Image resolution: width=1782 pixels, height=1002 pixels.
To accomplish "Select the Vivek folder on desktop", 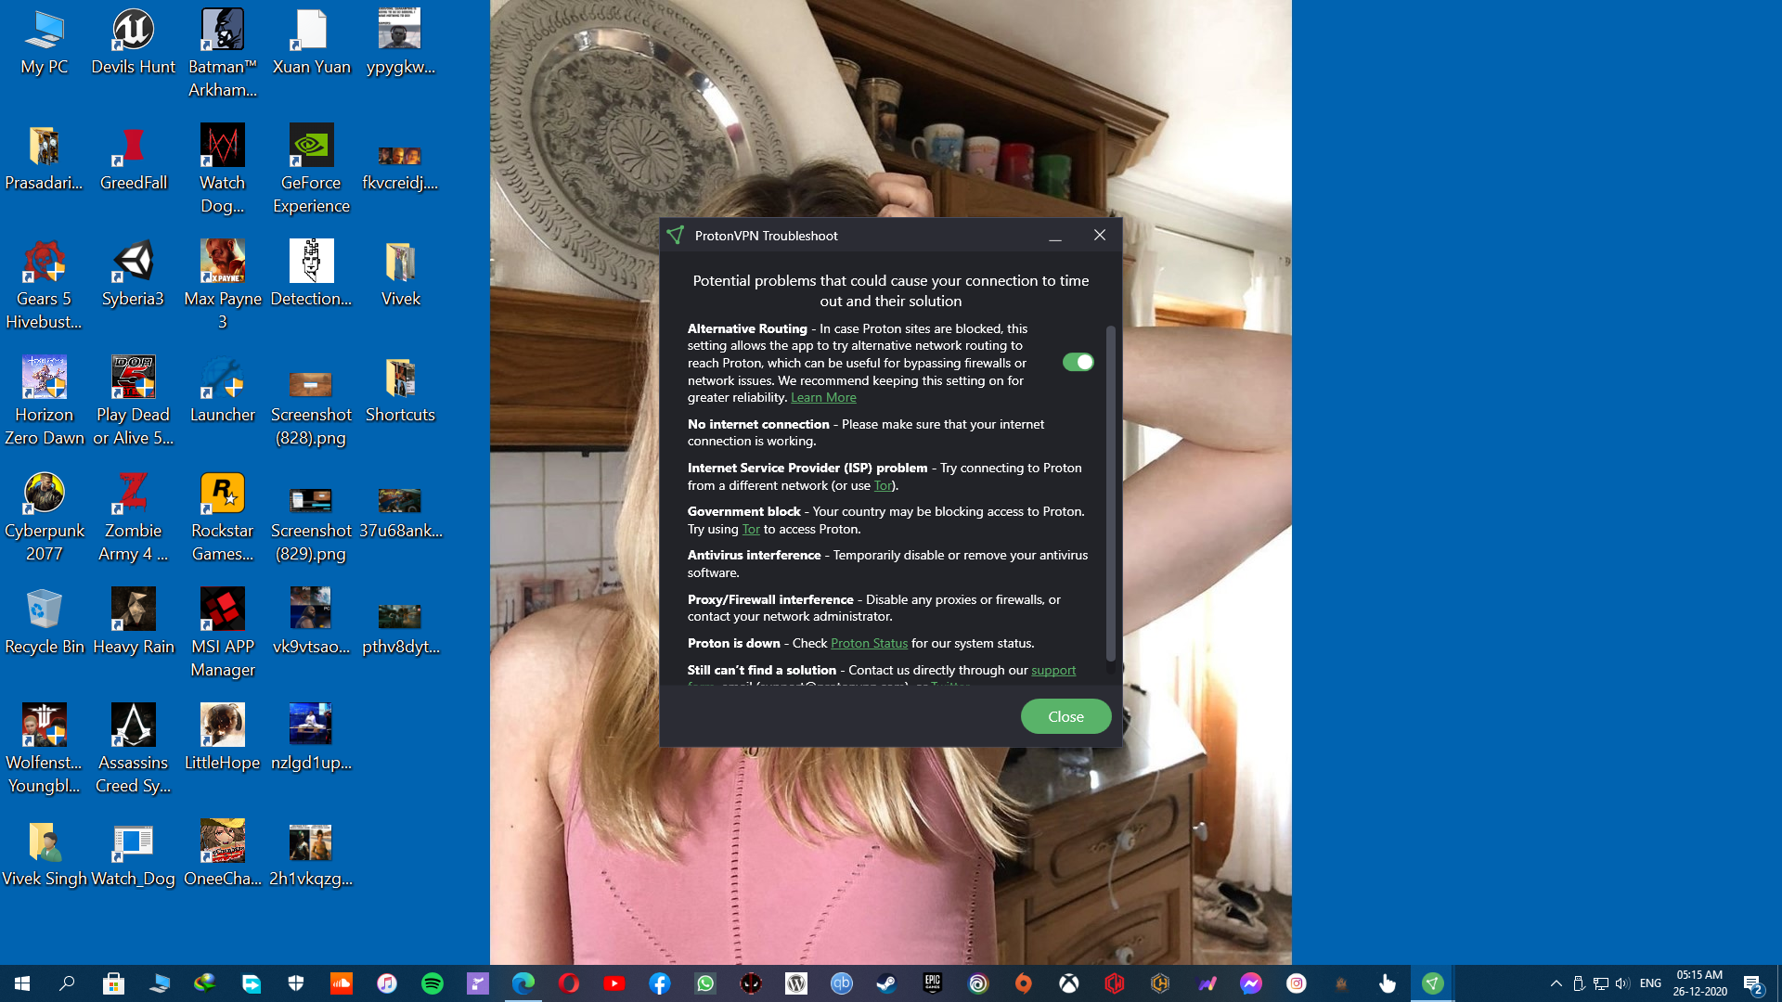I will coord(400,275).
